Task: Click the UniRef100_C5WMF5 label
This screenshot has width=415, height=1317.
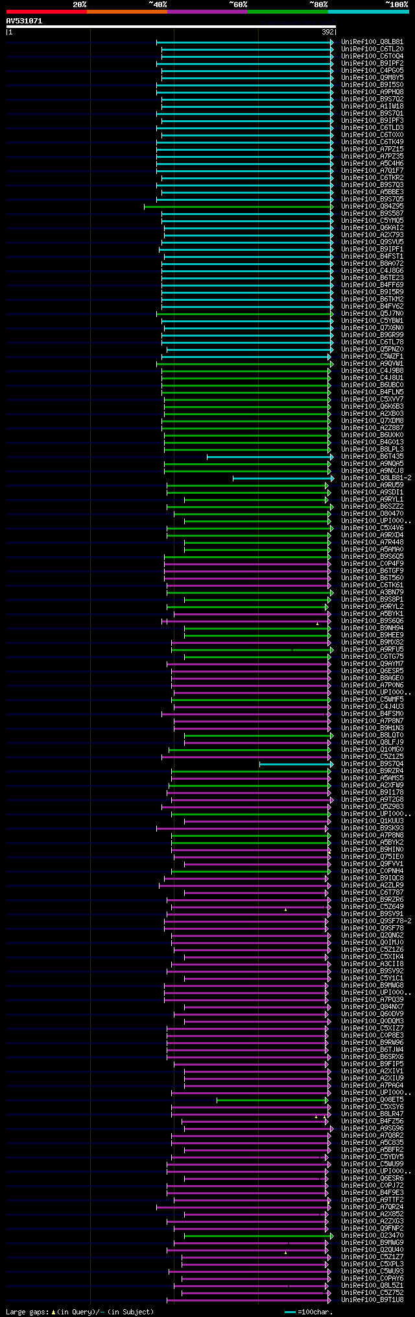Action: pyautogui.click(x=372, y=700)
